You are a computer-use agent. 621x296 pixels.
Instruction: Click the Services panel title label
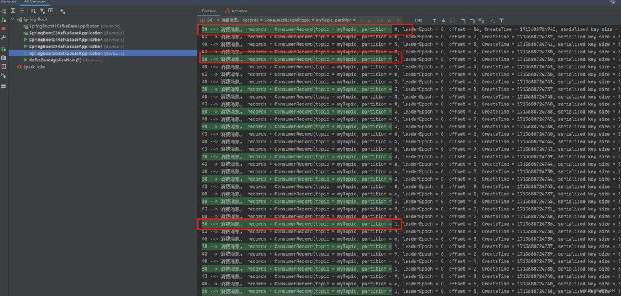point(9,2)
